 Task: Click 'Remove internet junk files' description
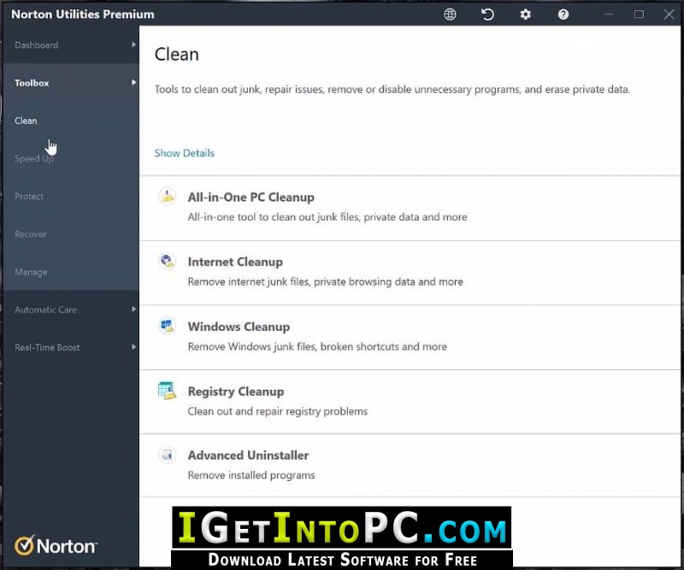pyautogui.click(x=326, y=282)
